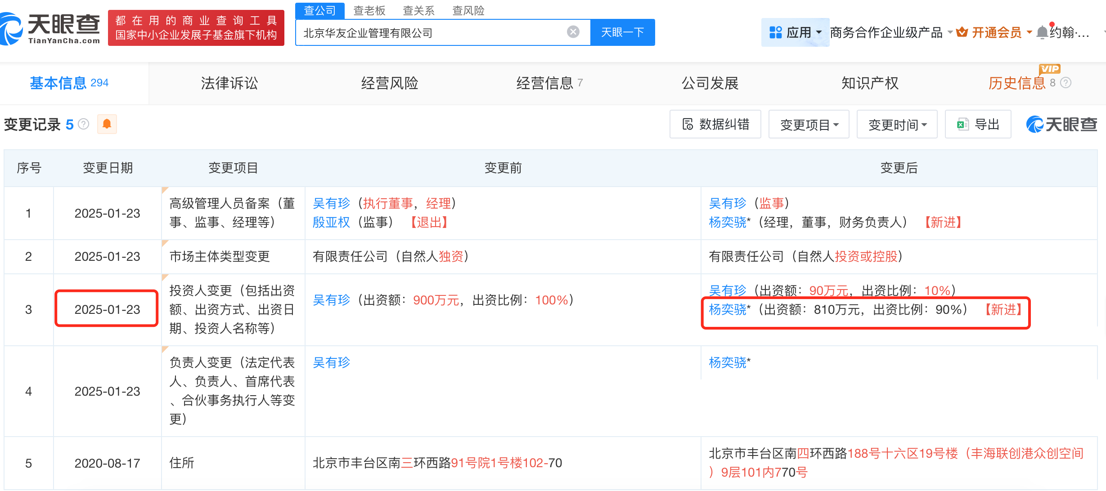Screen dimensions: 1106x491
Task: Click the 数据纠错 button
Action: click(715, 124)
